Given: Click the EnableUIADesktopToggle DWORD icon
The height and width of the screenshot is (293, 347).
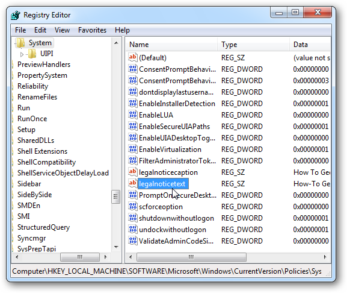Looking at the screenshot, I should click(x=132, y=137).
